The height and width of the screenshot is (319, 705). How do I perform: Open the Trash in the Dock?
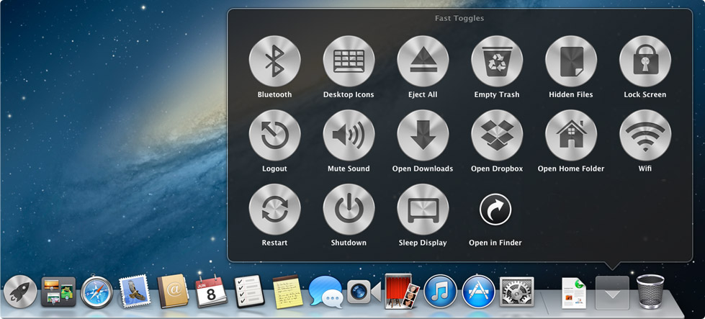pyautogui.click(x=651, y=292)
